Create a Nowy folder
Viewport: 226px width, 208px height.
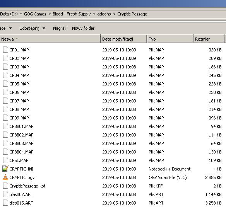pos(83,28)
